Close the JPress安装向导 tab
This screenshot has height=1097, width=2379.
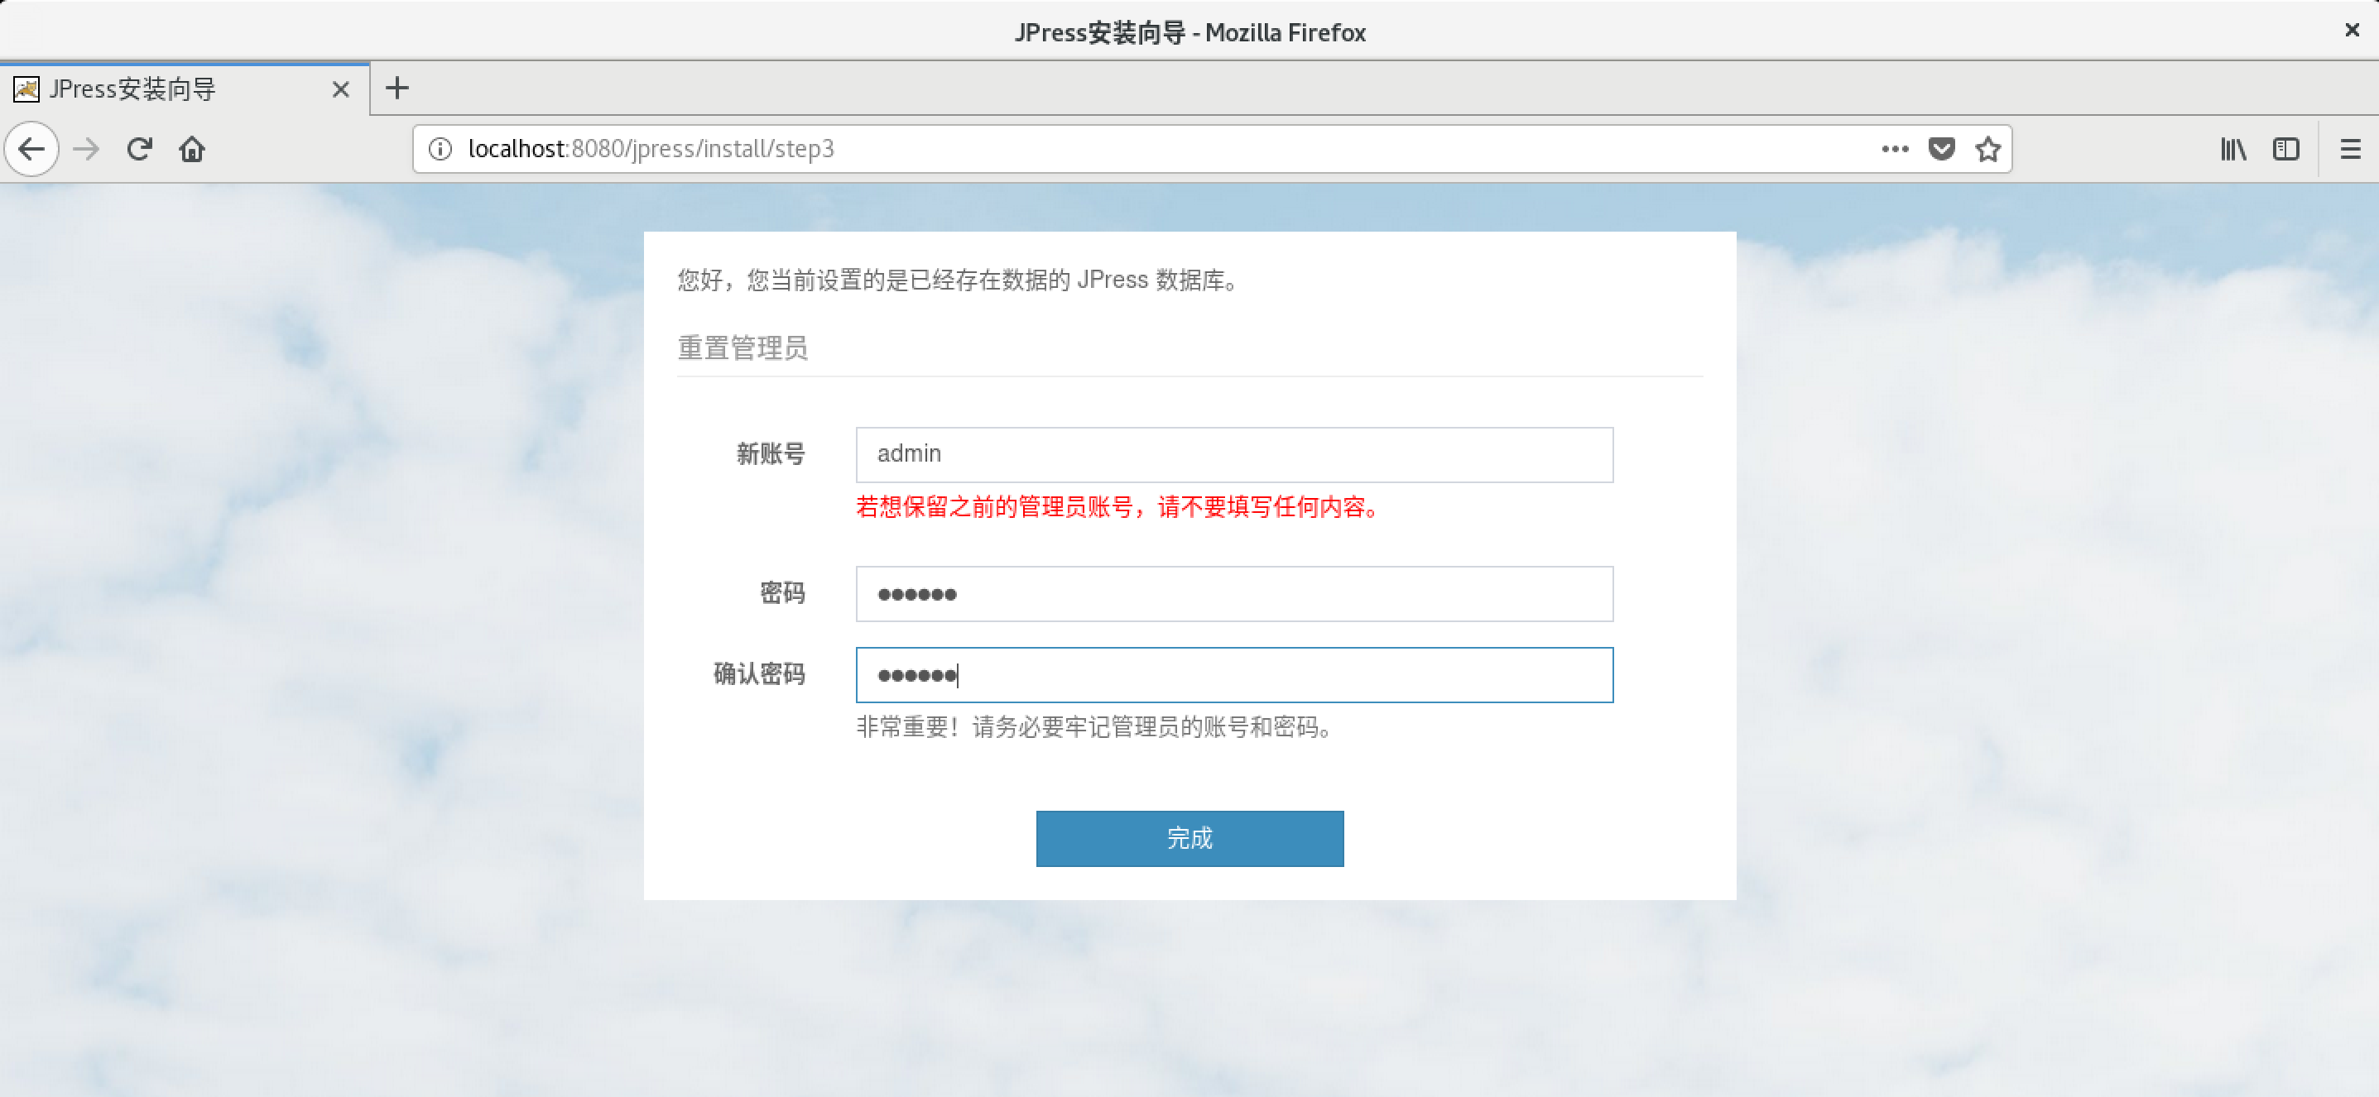point(340,89)
